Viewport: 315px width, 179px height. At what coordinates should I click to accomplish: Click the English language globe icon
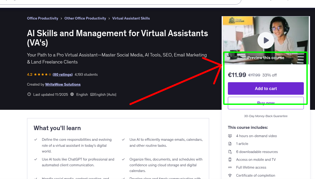click(72, 94)
